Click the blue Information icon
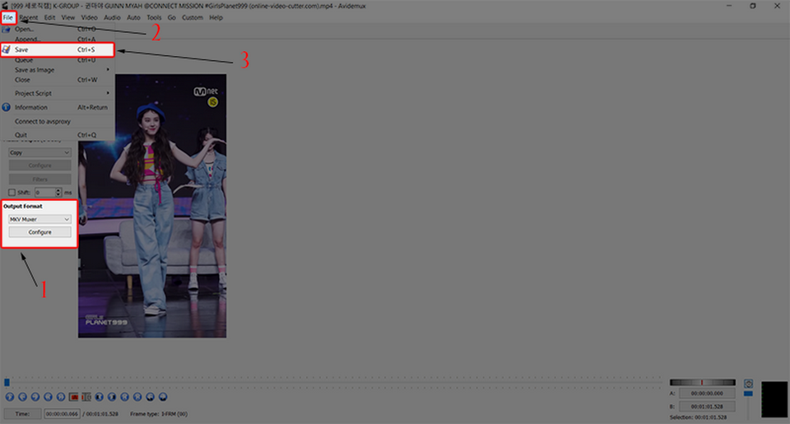The height and width of the screenshot is (424, 790). click(6, 107)
